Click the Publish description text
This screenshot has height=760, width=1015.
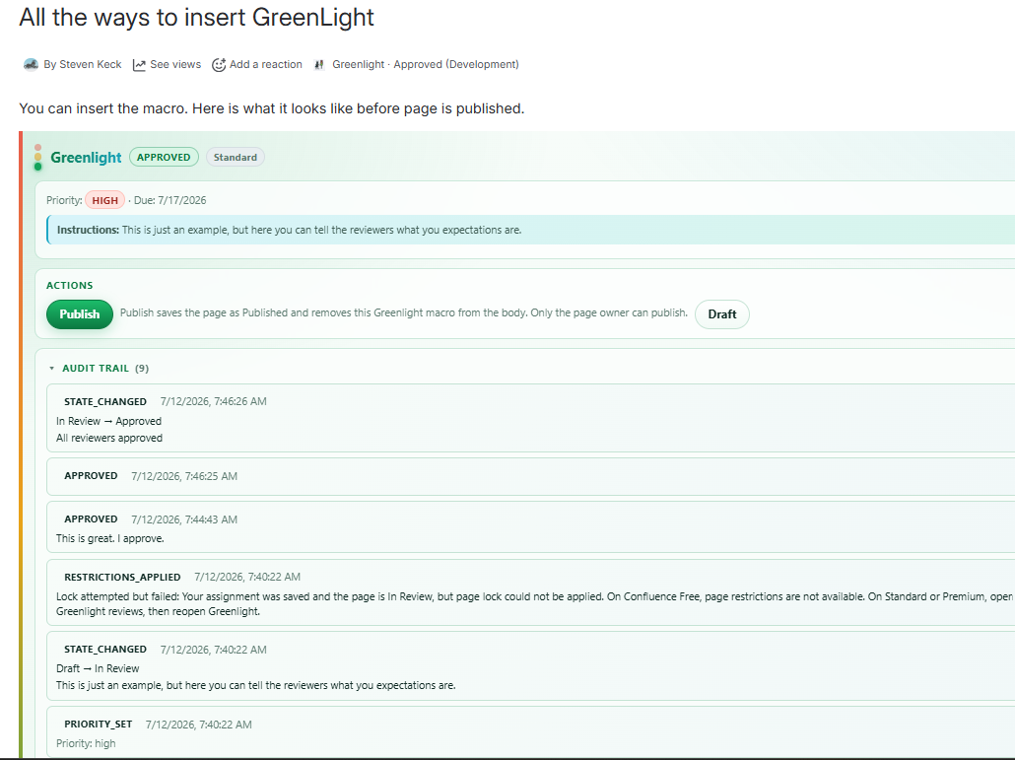coord(404,312)
